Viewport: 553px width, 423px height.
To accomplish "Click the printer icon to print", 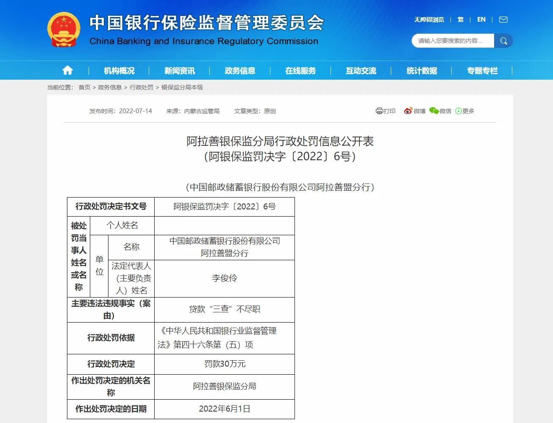I will 379,111.
